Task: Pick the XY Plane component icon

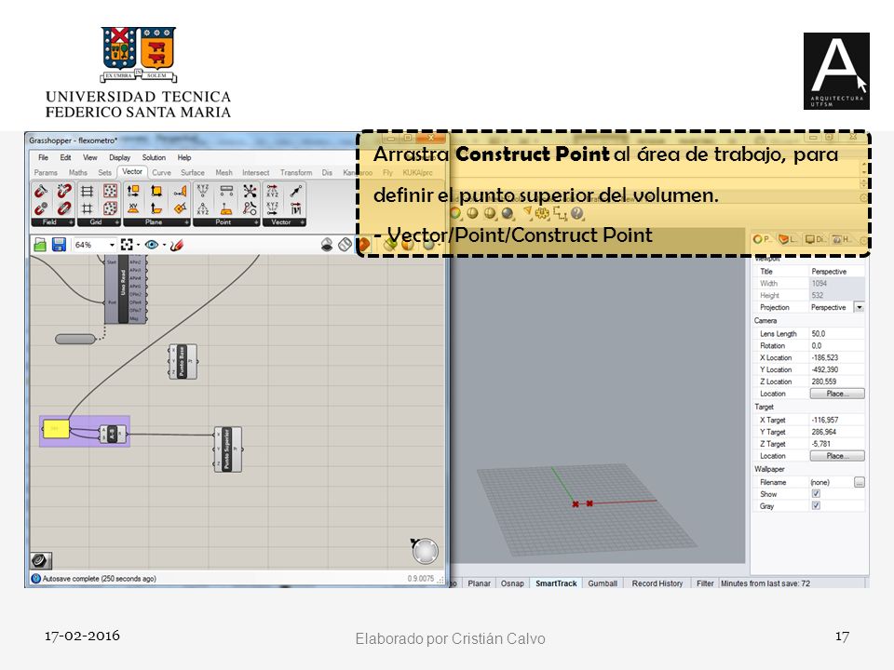Action: tap(133, 208)
